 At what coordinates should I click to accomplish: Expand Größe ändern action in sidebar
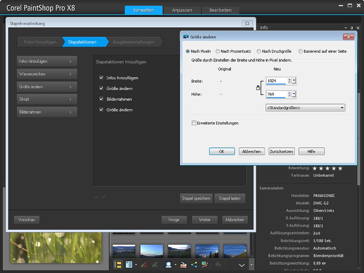[47, 87]
